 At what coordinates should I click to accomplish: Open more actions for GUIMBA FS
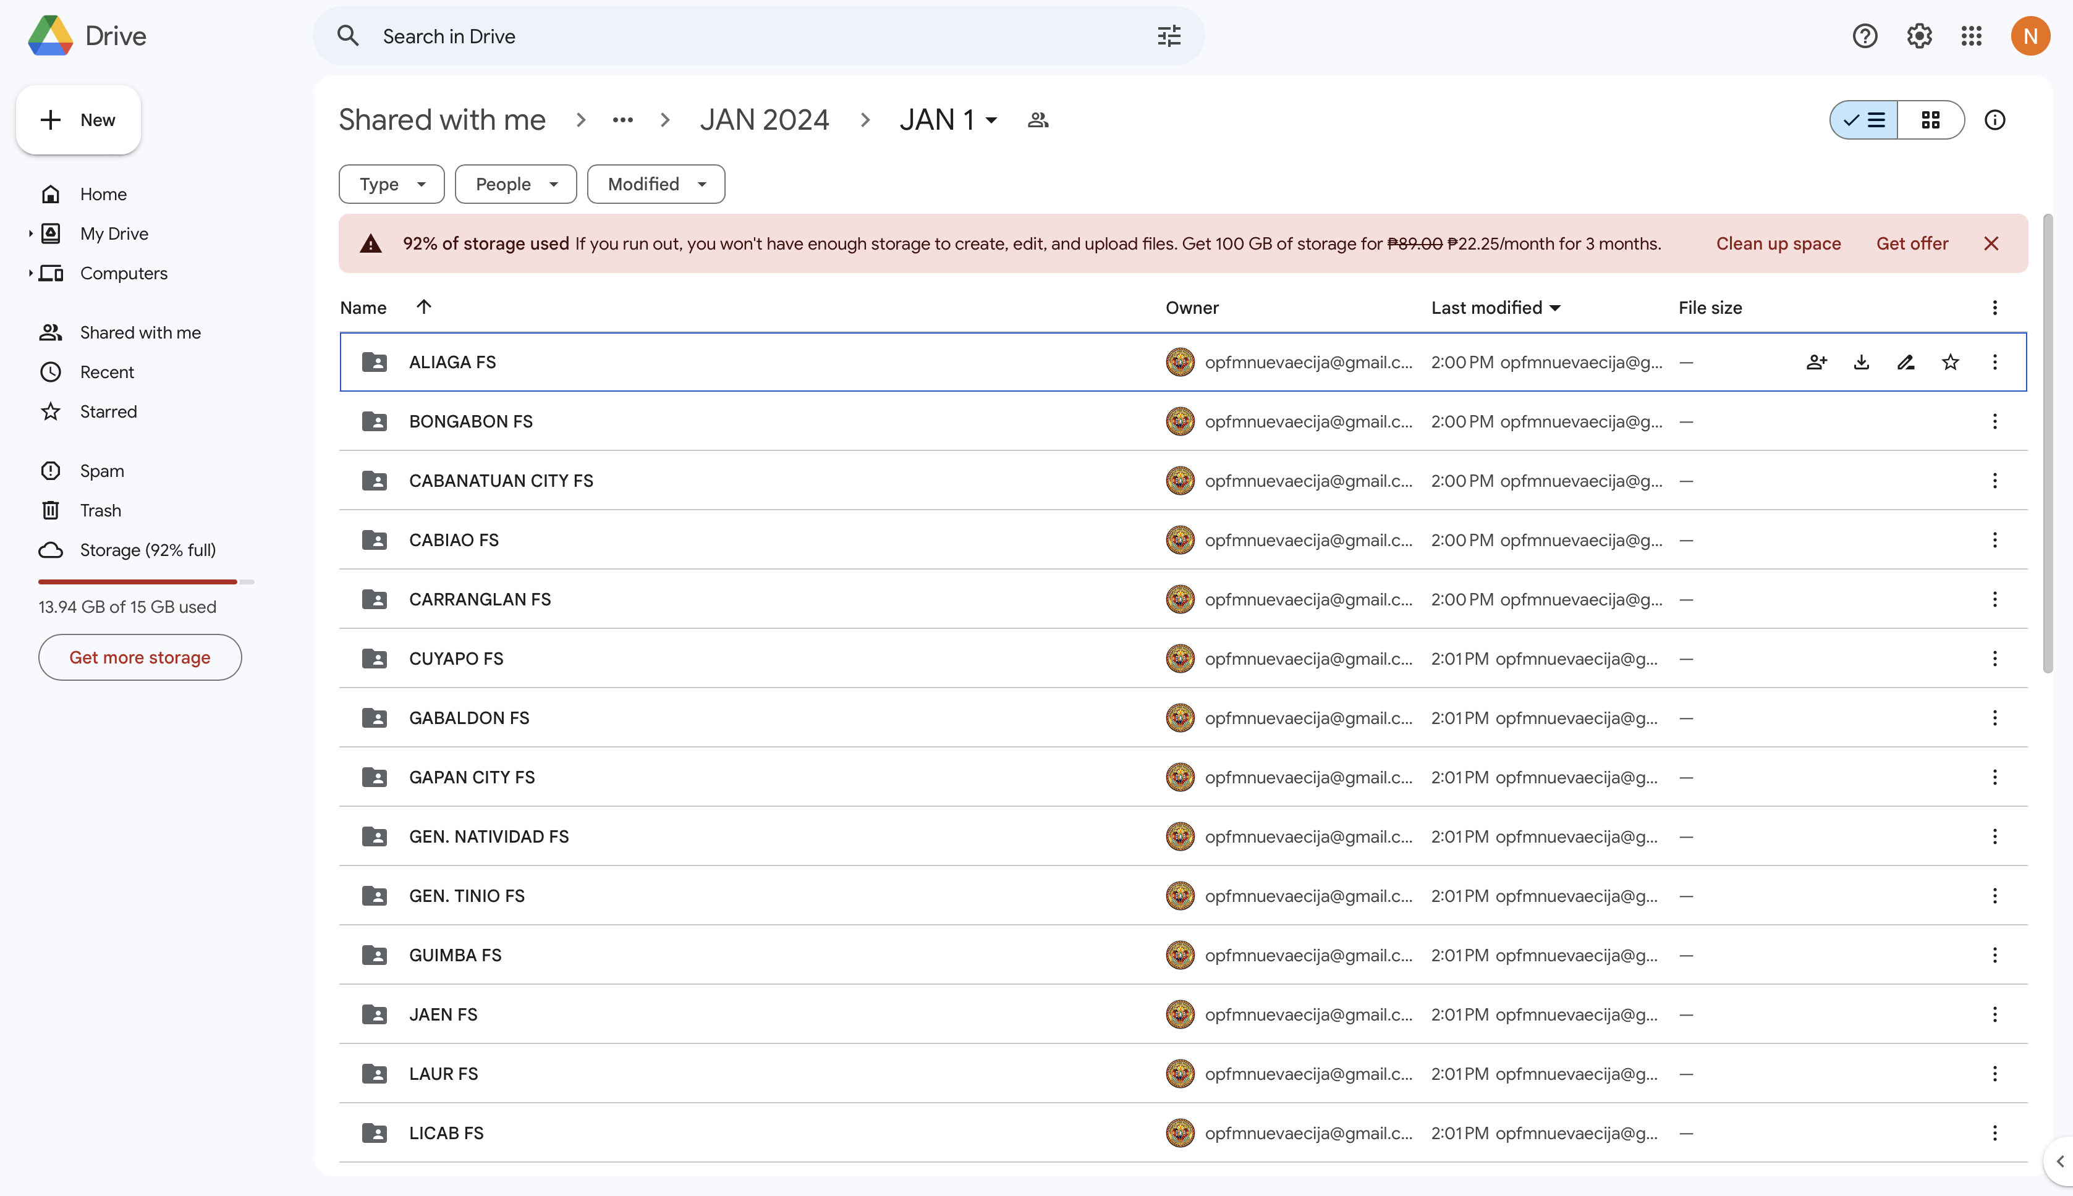(x=1994, y=954)
